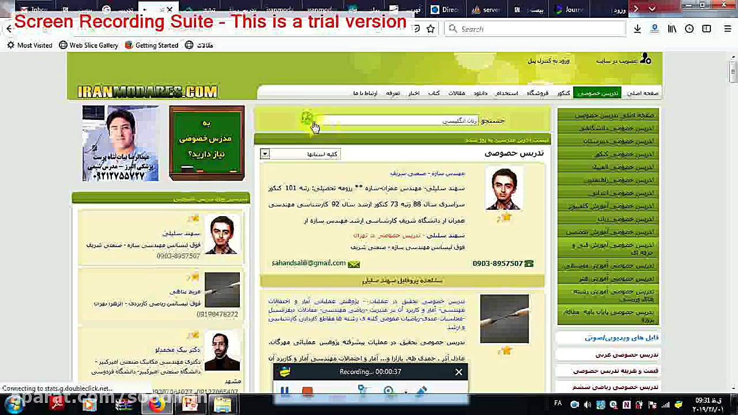Toggle the Firefox sidebar icon
This screenshot has height=415, width=738.
[x=706, y=29]
